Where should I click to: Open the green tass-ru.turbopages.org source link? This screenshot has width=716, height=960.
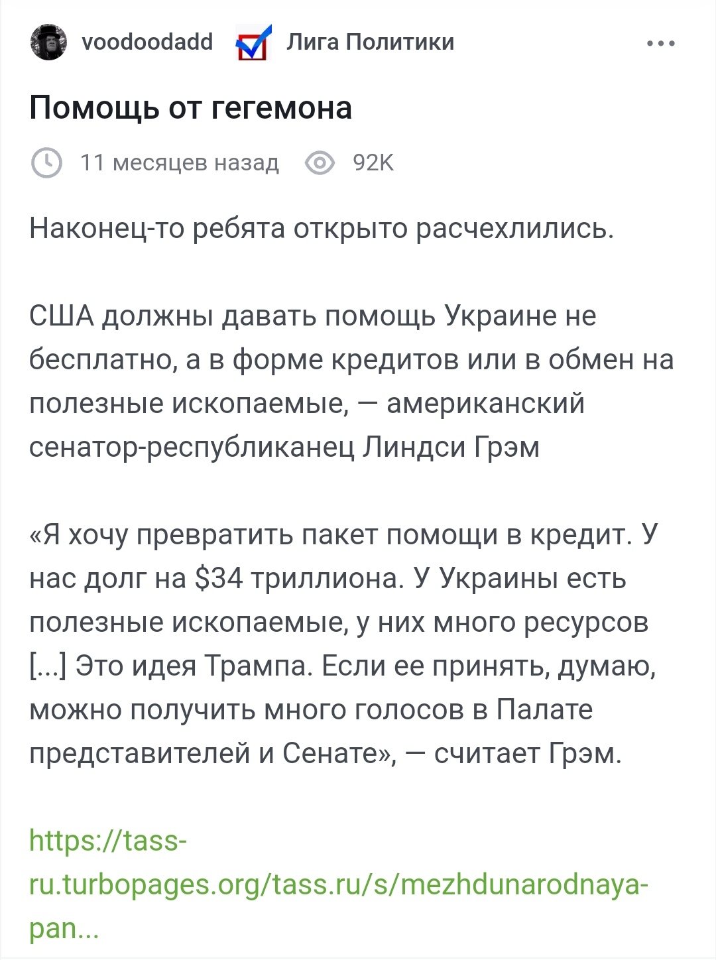338,884
